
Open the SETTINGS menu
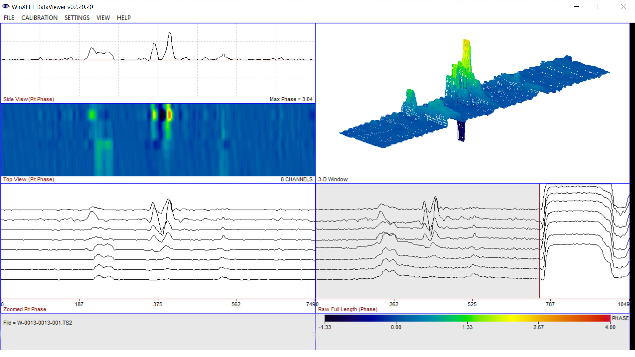coord(77,18)
